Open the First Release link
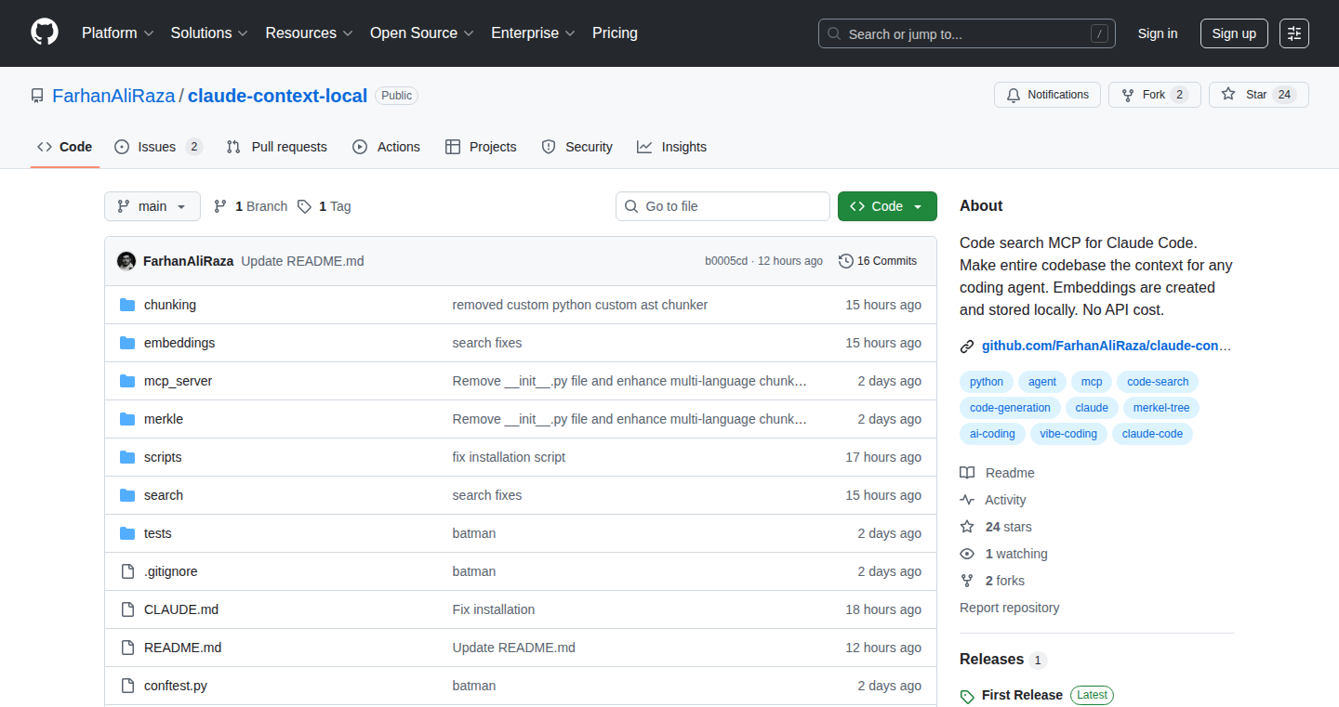The height and width of the screenshot is (707, 1339). point(1022,695)
